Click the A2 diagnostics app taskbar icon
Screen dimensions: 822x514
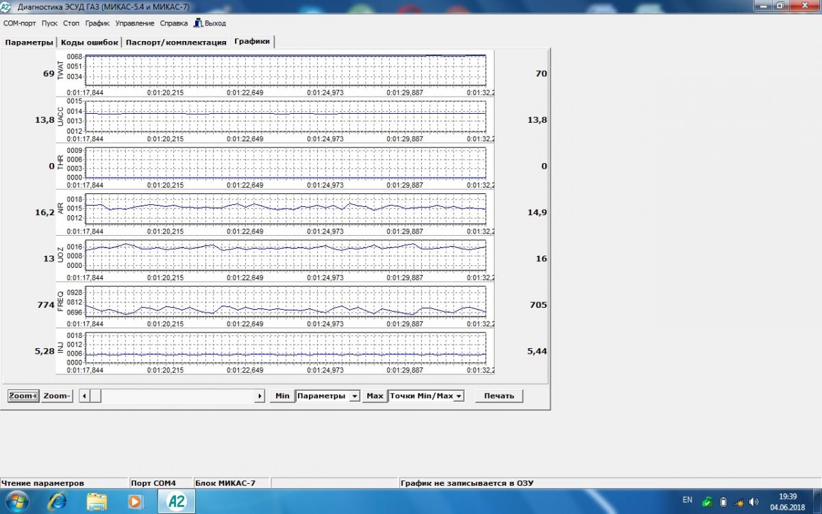coord(176,502)
